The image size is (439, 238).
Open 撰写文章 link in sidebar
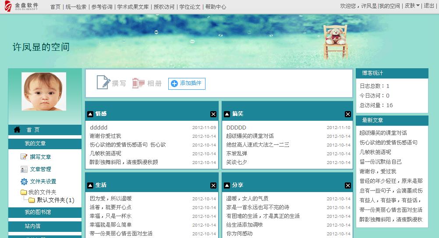coord(41,157)
